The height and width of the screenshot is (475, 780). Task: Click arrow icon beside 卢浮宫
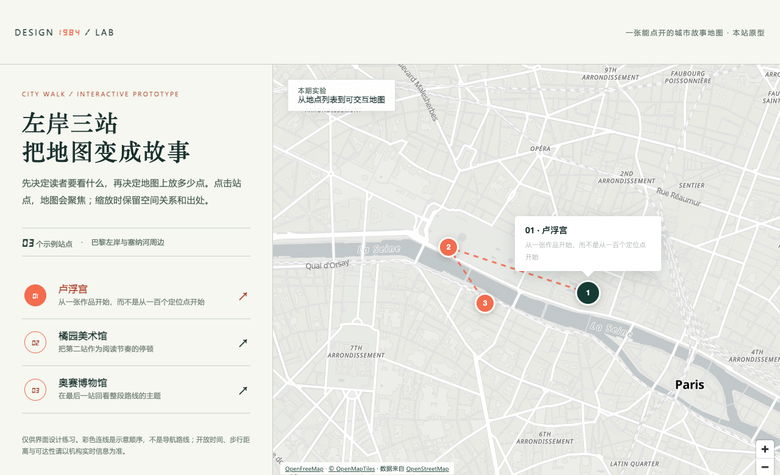(x=243, y=296)
